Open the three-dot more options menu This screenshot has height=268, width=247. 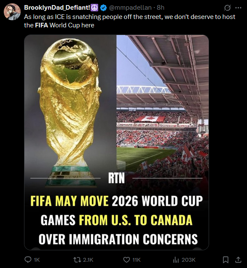pos(238,8)
